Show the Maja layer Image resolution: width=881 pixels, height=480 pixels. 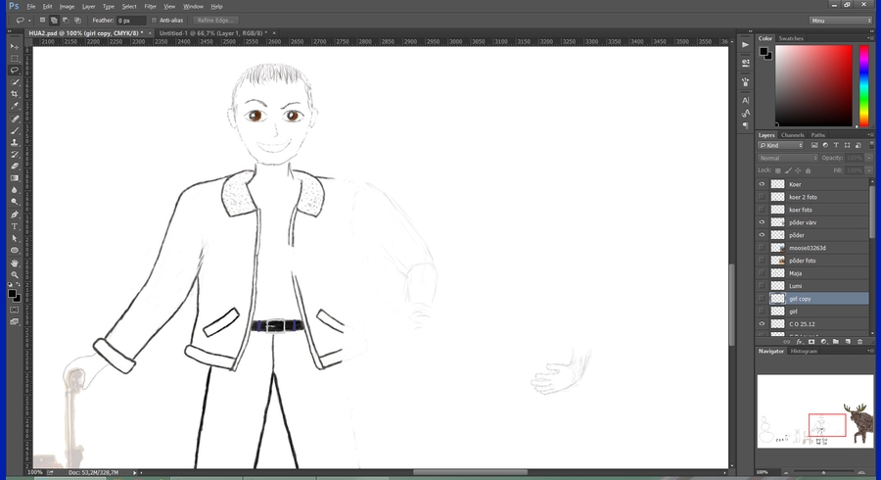pyautogui.click(x=762, y=273)
